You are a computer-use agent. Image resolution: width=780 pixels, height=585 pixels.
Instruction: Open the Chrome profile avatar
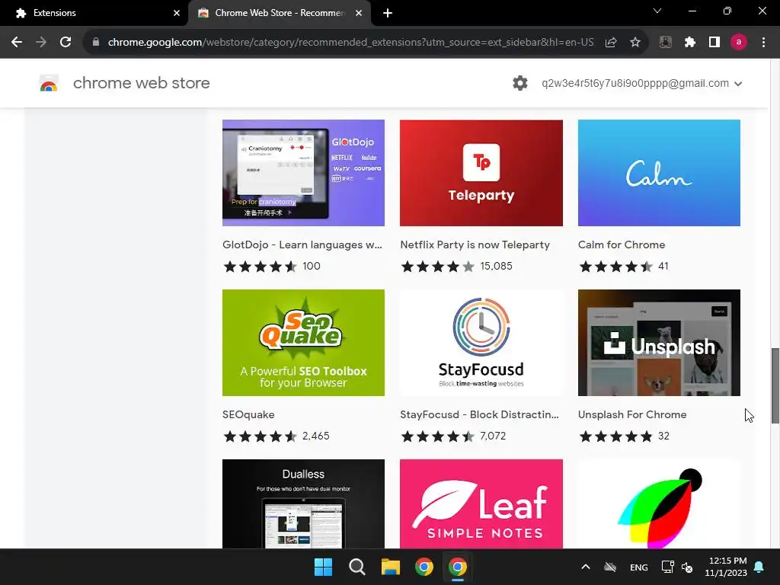pyautogui.click(x=739, y=43)
